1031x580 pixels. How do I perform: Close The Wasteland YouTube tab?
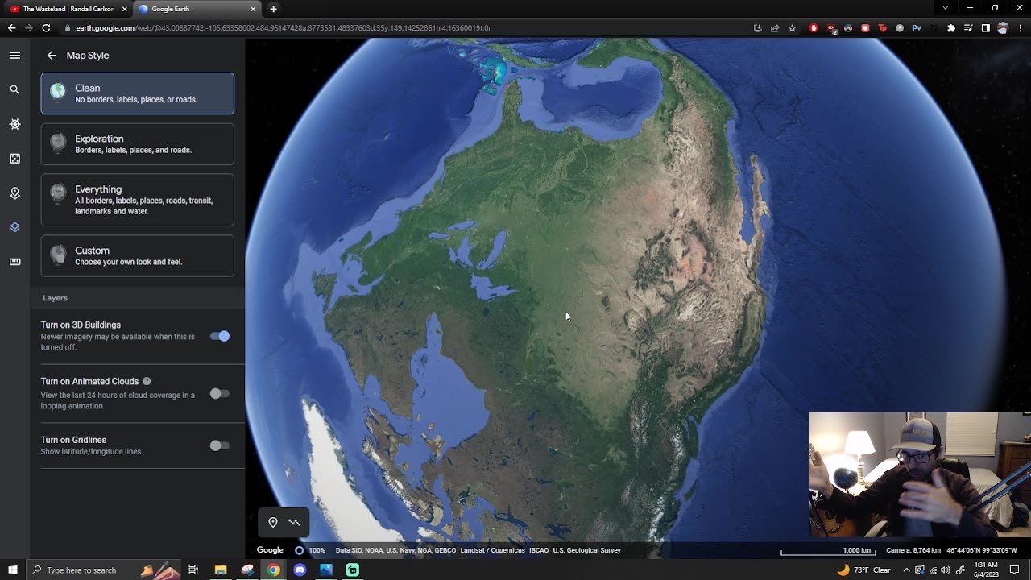coord(125,9)
